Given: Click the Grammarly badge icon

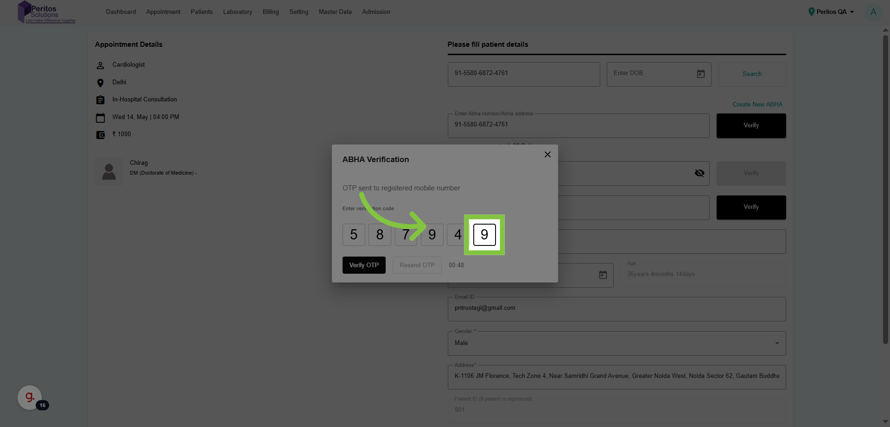Looking at the screenshot, I should [30, 397].
